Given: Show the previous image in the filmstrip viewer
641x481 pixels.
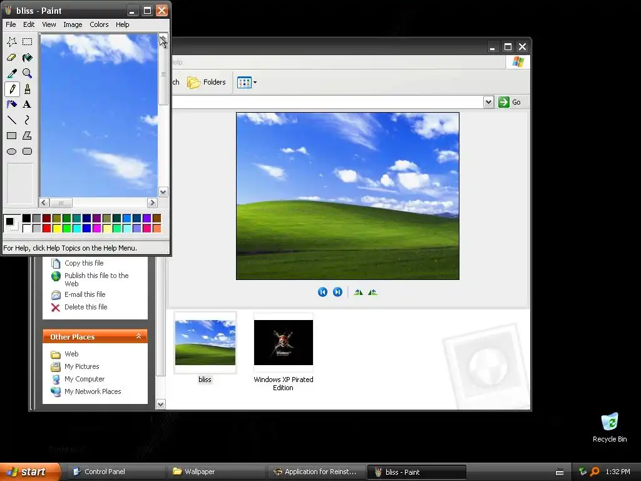Looking at the screenshot, I should click(x=322, y=292).
